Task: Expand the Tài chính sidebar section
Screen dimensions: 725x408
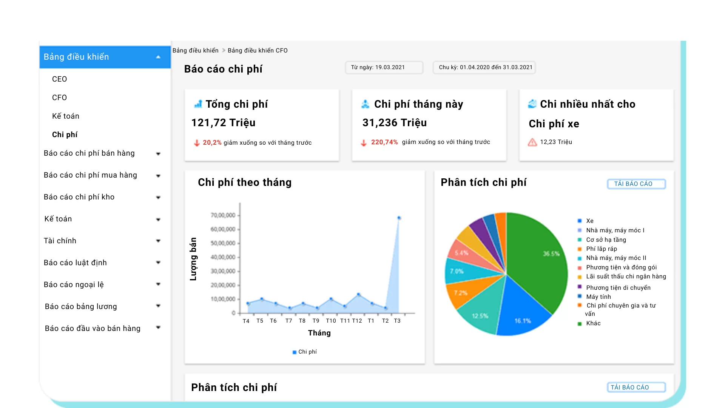Action: tap(158, 241)
